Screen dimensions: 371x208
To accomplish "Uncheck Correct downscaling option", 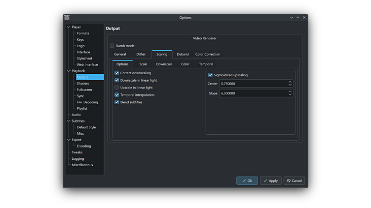I will pos(117,73).
